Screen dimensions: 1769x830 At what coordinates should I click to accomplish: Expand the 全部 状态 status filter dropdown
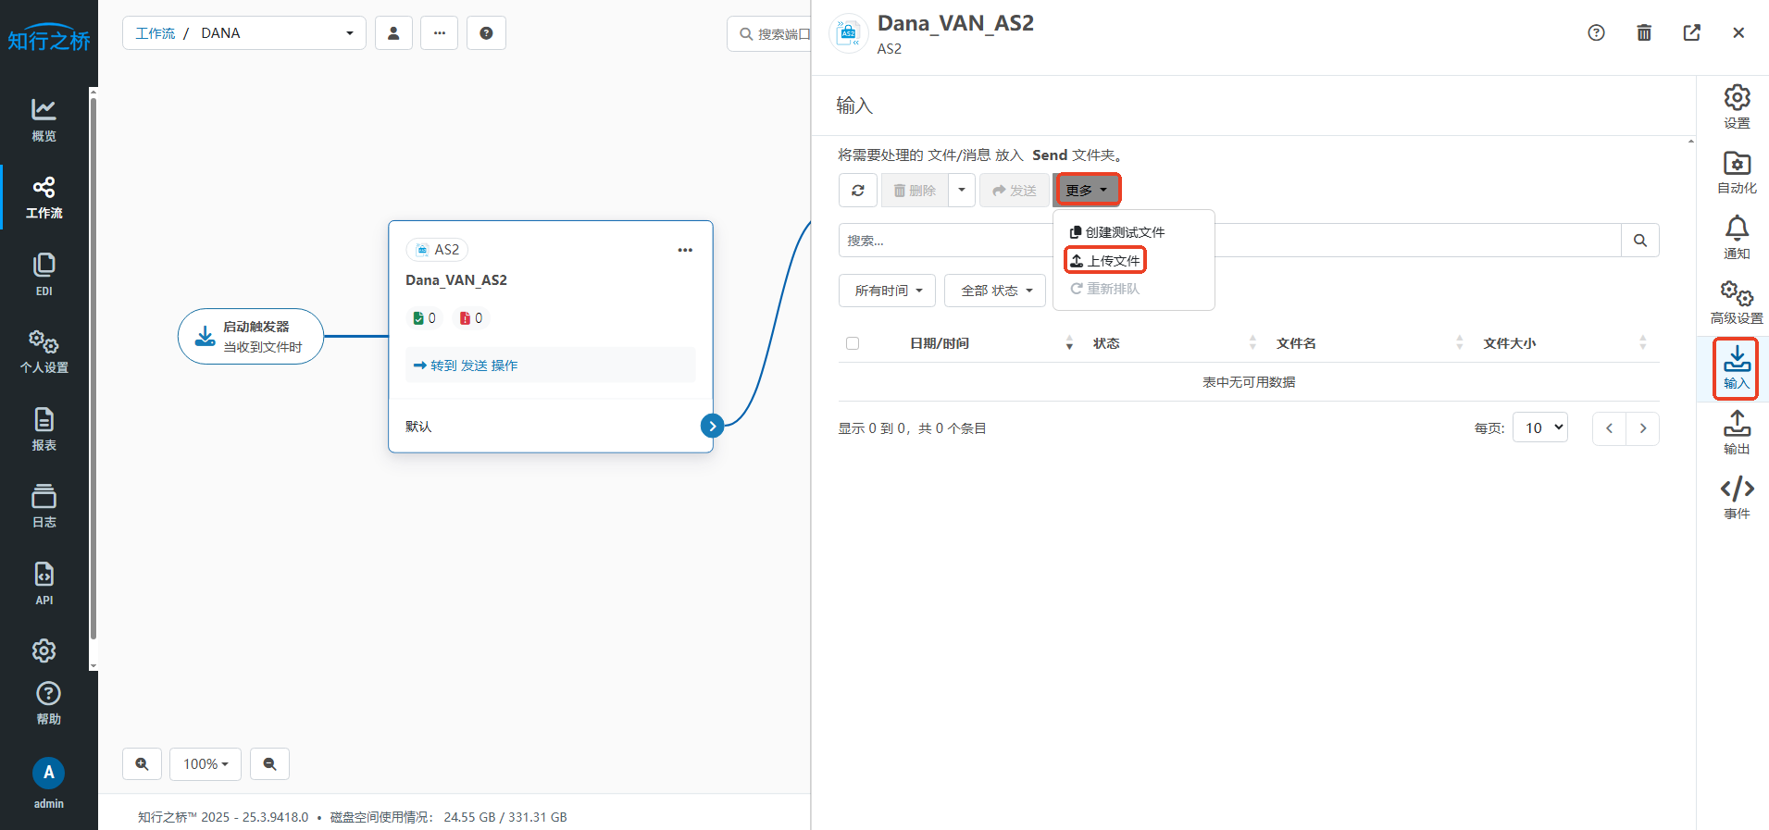pos(995,291)
